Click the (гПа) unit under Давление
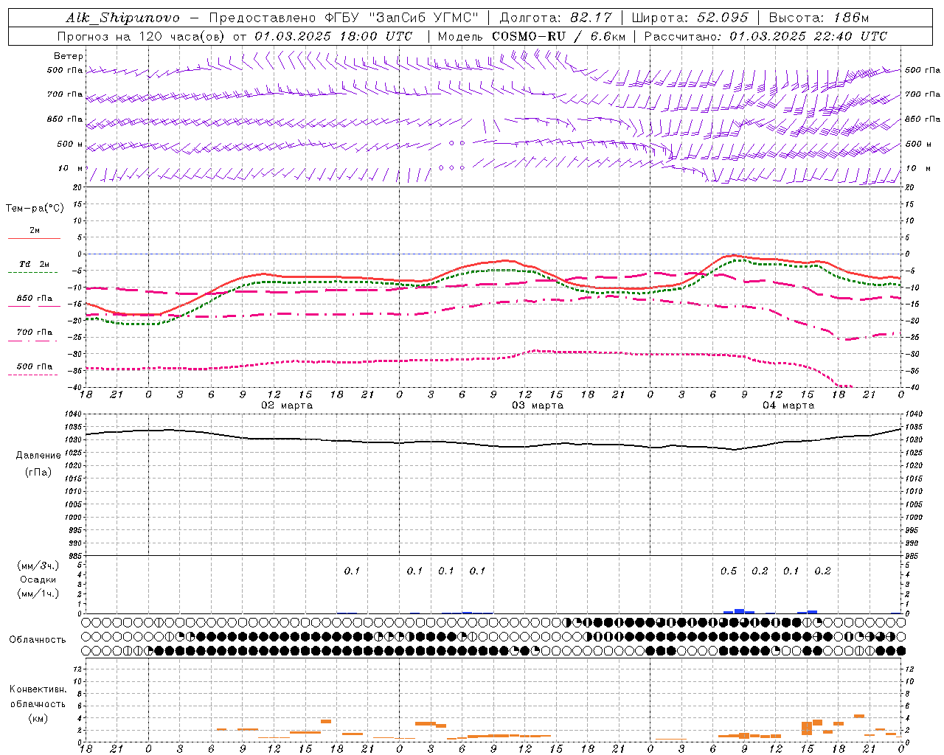This screenshot has height=755, width=944. point(38,472)
